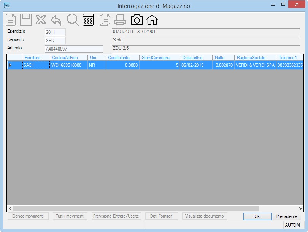Open the Elenco movimenti tab button
This screenshot has width=308, height=232.
(28, 216)
